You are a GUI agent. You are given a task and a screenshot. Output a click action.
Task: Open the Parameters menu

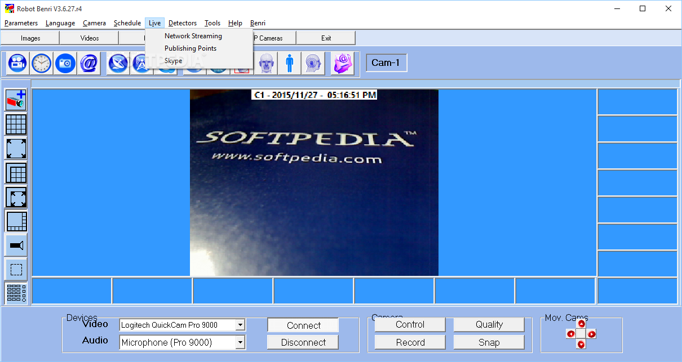[21, 23]
